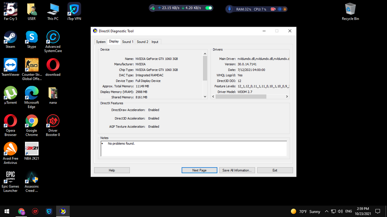The image size is (387, 217).
Task: Click the red recorder icon in RAM widget
Action: 273,9
